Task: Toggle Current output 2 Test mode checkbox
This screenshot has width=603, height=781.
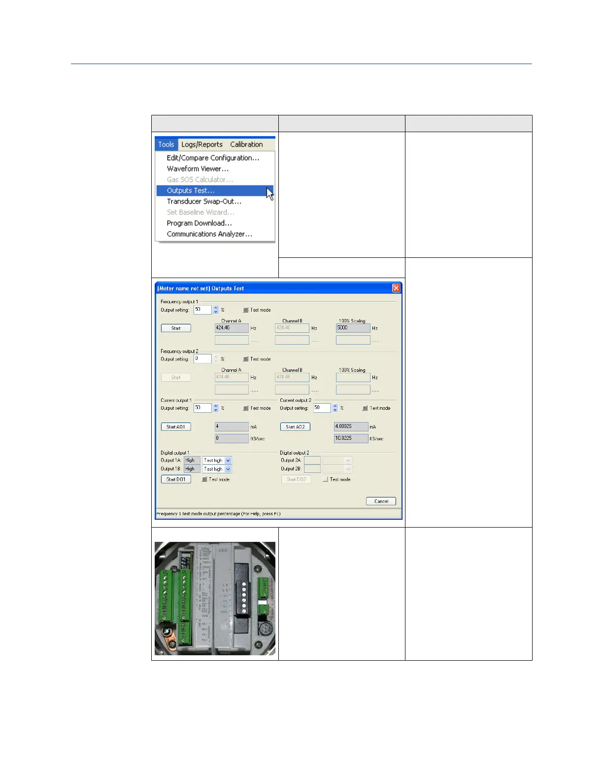Action: [365, 408]
